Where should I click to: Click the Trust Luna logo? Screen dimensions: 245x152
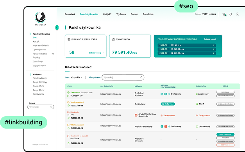coord(41,19)
